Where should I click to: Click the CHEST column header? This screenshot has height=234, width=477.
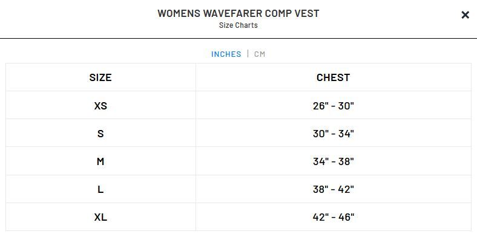(333, 77)
